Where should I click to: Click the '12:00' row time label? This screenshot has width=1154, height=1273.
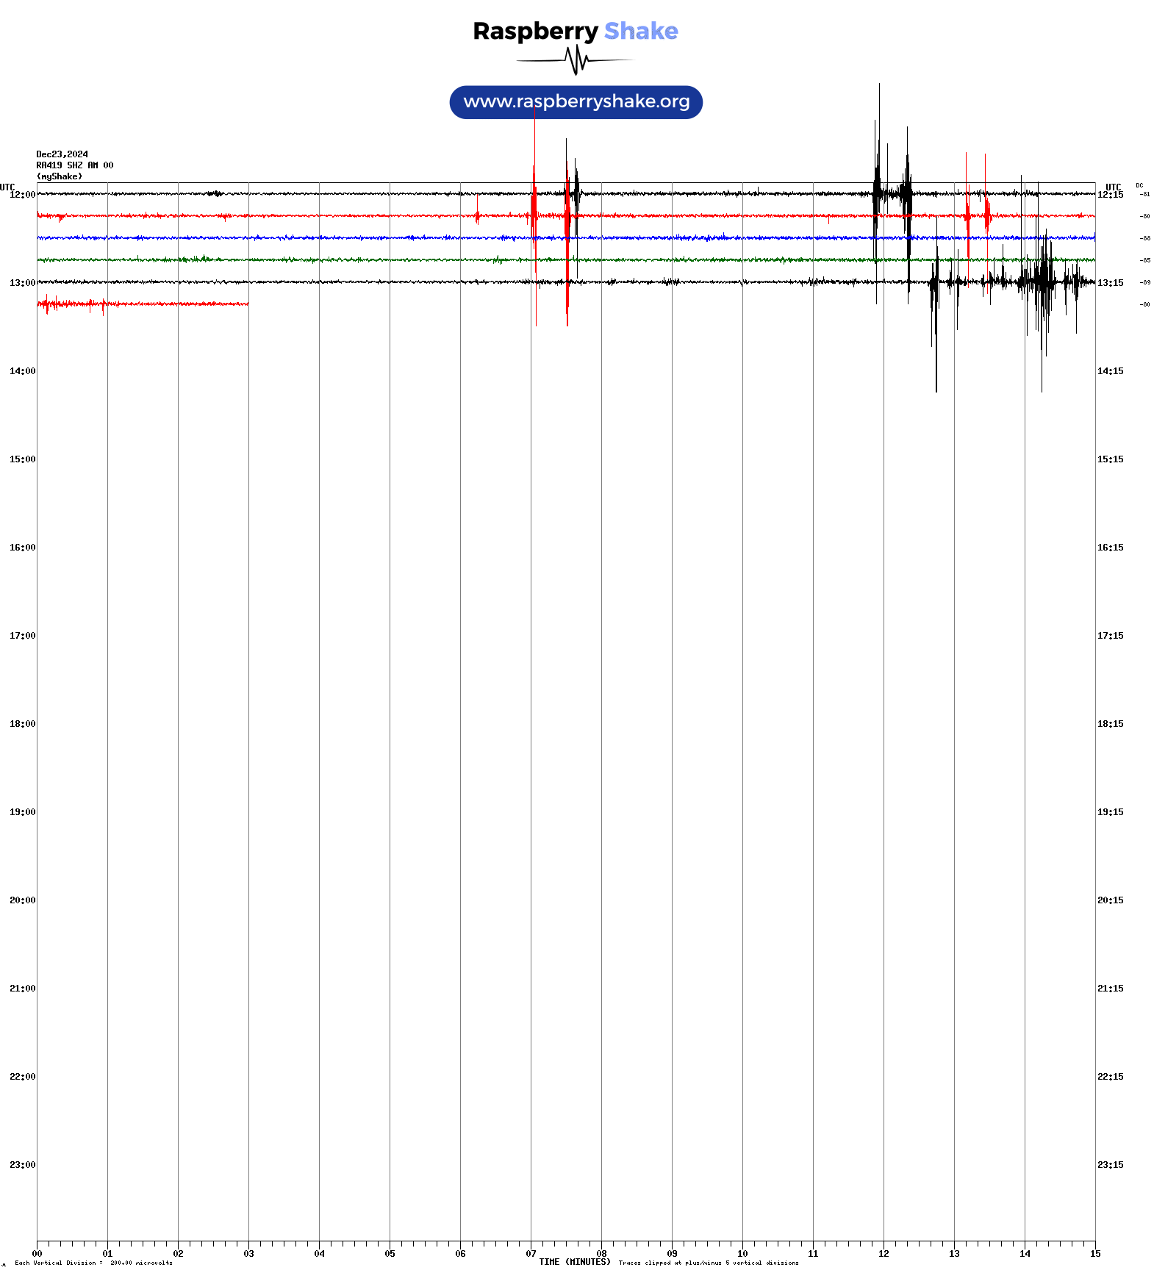(x=23, y=195)
